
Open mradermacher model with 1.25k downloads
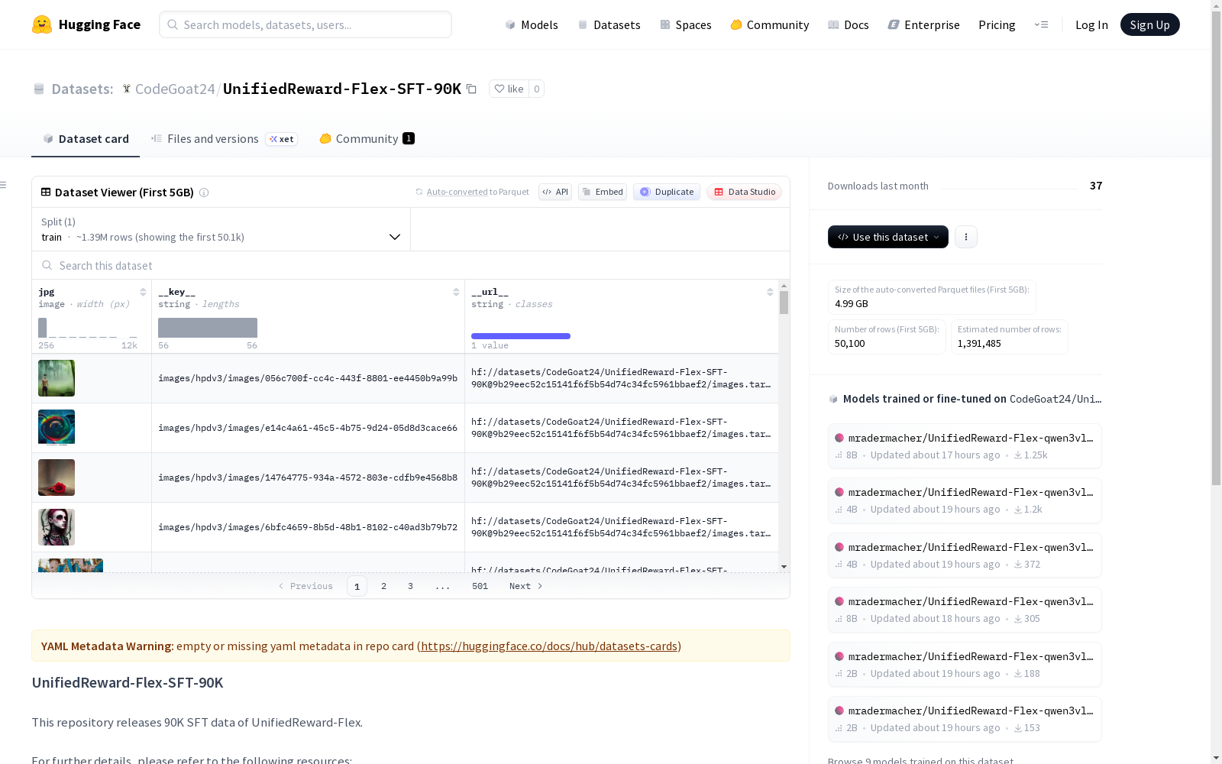965,446
